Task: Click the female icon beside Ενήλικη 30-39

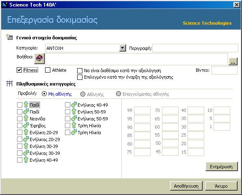Action: 26,146
